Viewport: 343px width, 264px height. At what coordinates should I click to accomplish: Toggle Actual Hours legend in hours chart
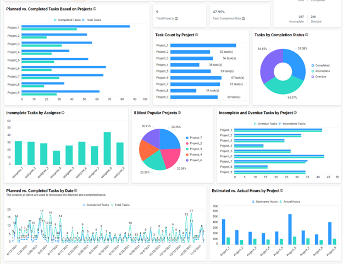(x=290, y=202)
